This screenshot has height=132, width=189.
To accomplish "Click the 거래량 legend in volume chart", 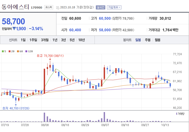I will click(x=180, y=114).
